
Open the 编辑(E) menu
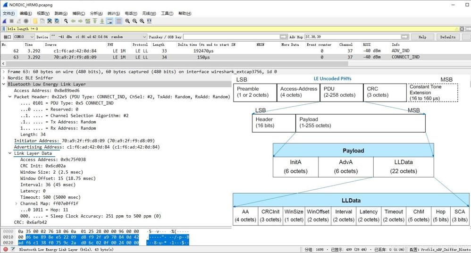(x=26, y=13)
